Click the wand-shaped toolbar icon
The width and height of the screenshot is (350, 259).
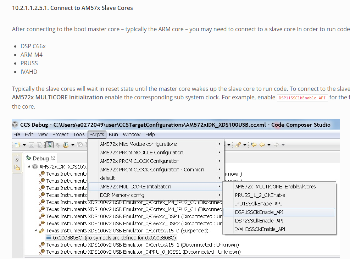pyautogui.click(x=57, y=145)
